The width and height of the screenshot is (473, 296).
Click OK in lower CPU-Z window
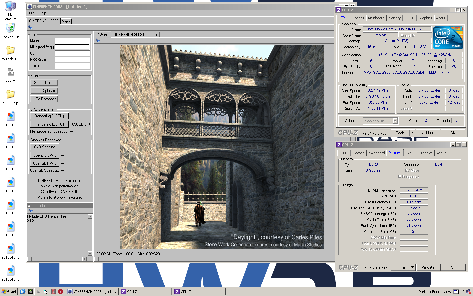click(x=453, y=267)
